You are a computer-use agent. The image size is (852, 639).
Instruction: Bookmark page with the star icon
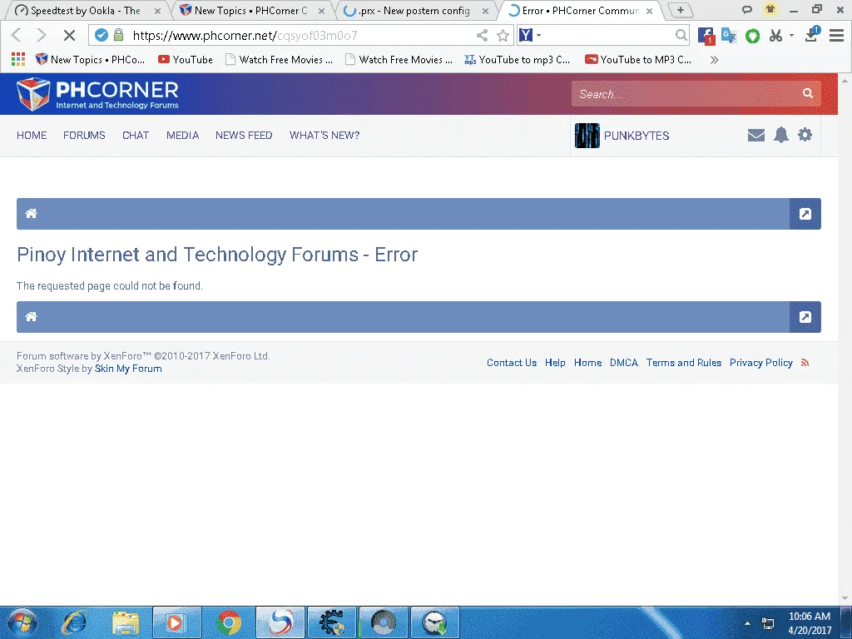[503, 35]
